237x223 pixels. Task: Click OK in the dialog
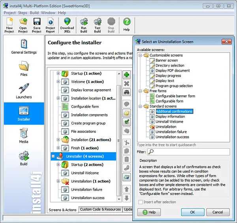[x=193, y=212]
